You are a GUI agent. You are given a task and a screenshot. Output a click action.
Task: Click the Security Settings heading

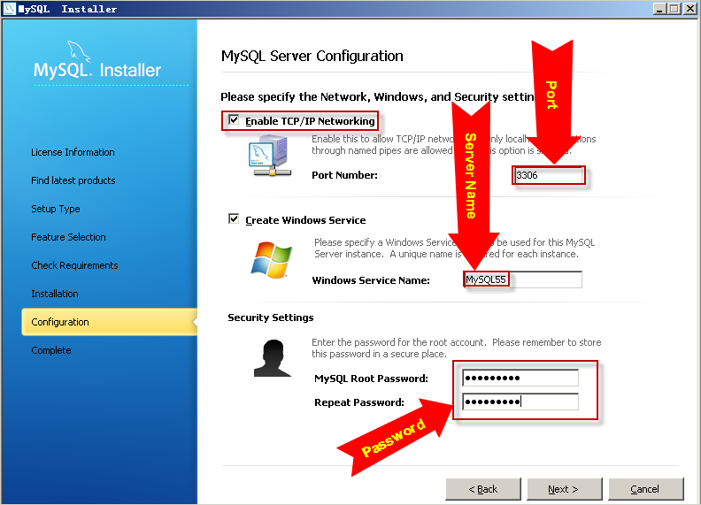[x=271, y=318]
